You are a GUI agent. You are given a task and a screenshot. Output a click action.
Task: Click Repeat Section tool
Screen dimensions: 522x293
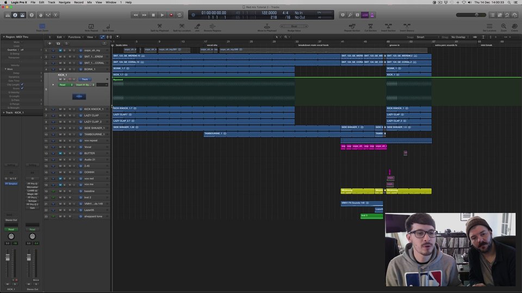point(352,28)
